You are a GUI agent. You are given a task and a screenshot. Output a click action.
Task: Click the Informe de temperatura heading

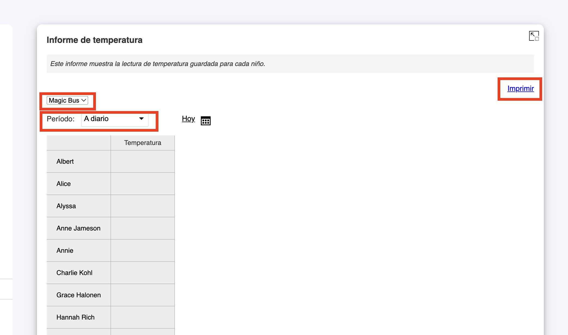pyautogui.click(x=94, y=40)
